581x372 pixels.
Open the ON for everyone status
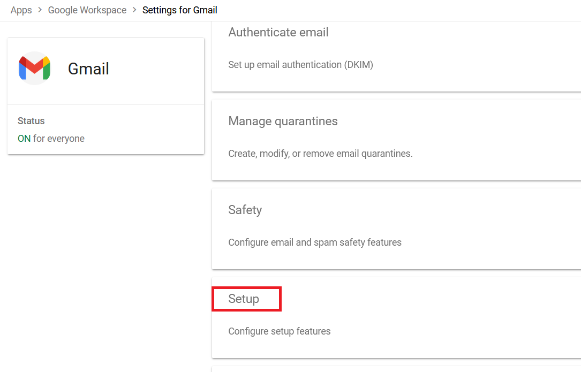tap(51, 139)
